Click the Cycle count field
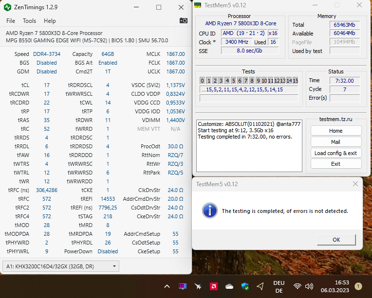Screen dimensions: 372x298 tap(344, 89)
